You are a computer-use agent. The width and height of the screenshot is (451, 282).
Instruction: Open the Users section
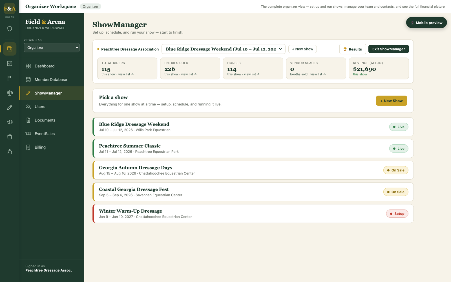[x=52, y=107]
